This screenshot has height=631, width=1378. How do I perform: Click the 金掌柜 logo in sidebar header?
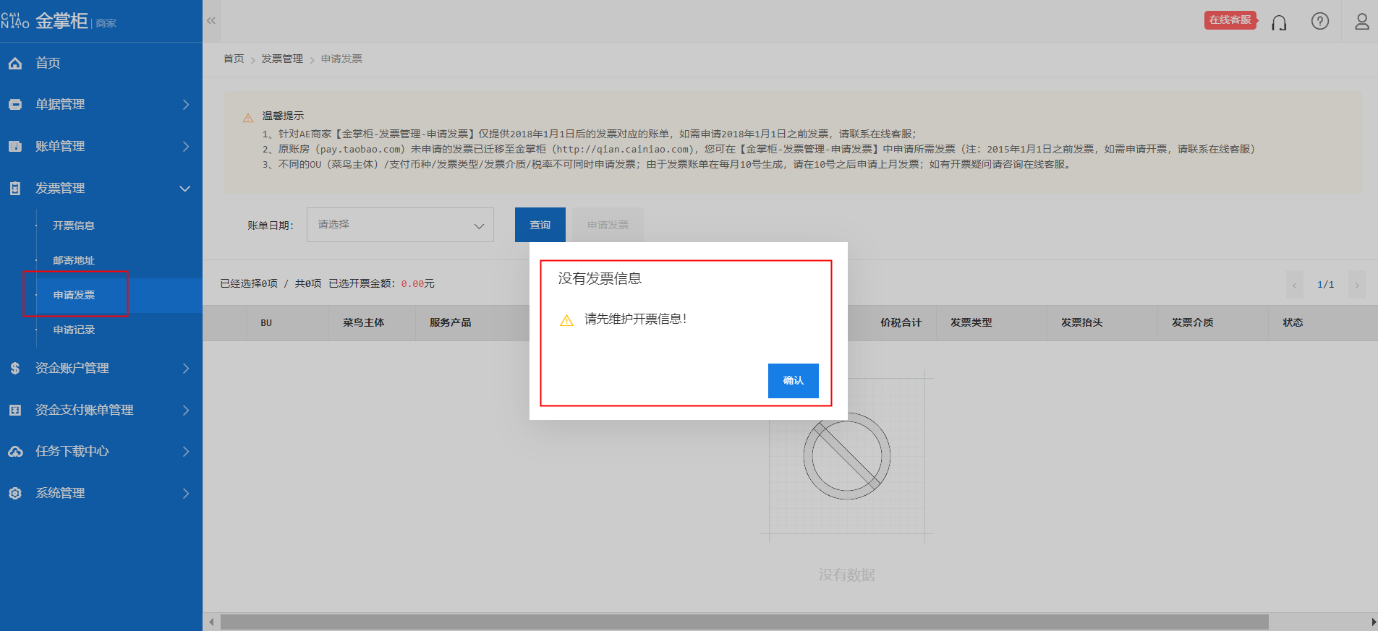point(59,21)
